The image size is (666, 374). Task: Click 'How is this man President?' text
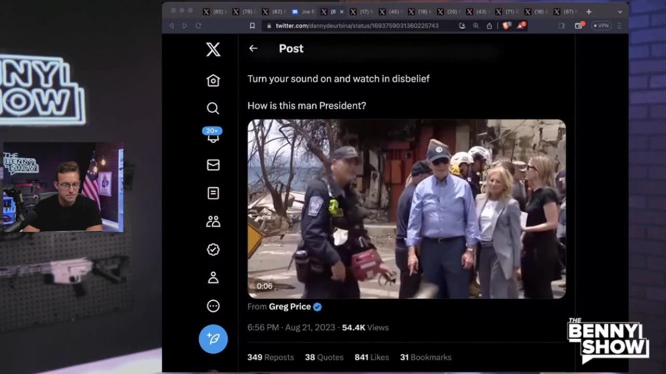[307, 105]
